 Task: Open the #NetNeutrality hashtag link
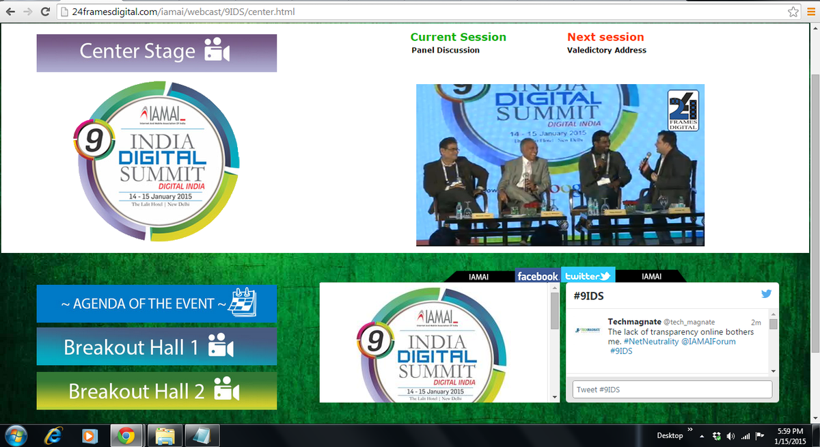pyautogui.click(x=651, y=341)
